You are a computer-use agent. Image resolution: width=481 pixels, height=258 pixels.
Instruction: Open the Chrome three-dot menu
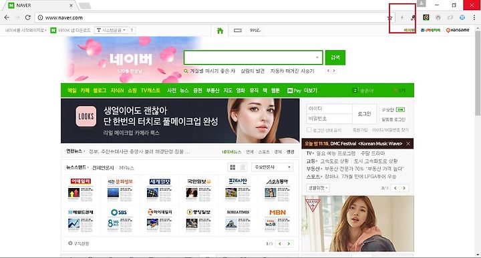click(474, 18)
